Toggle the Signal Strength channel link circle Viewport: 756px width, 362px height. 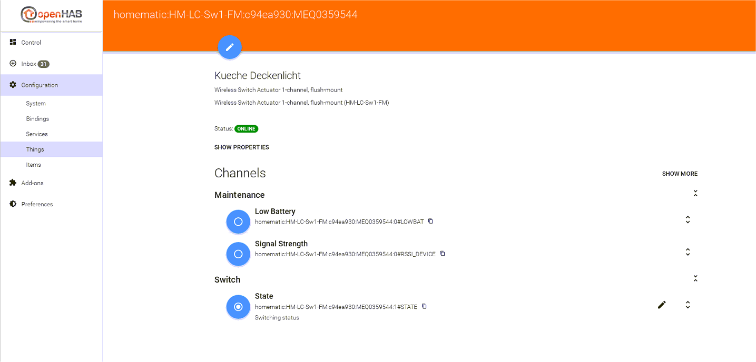click(x=238, y=254)
